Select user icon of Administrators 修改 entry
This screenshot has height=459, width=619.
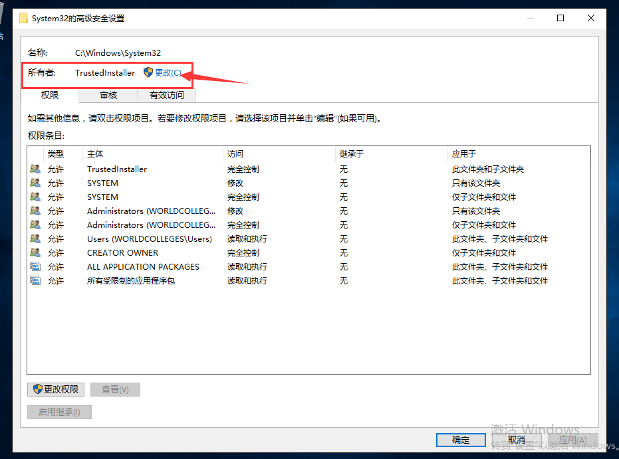pos(35,211)
